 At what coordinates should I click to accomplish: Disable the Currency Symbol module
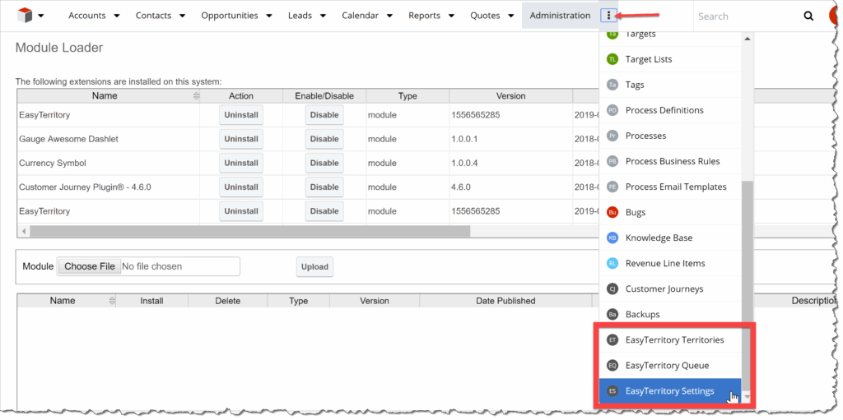(x=324, y=163)
